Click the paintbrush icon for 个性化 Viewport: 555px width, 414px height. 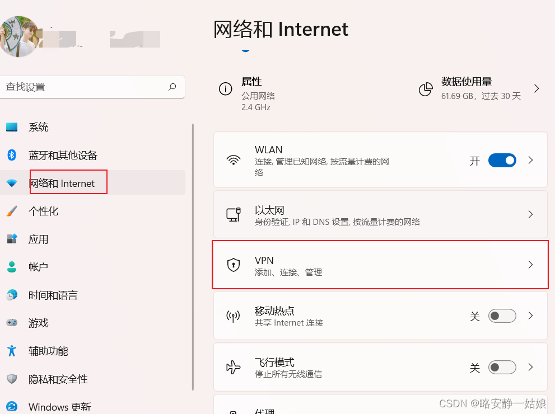click(12, 211)
